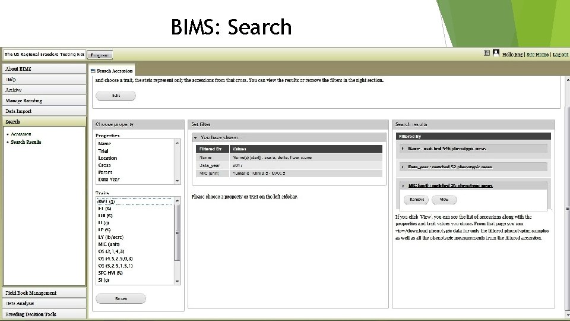Click the Reset button
570x321 pixels.
point(121,299)
